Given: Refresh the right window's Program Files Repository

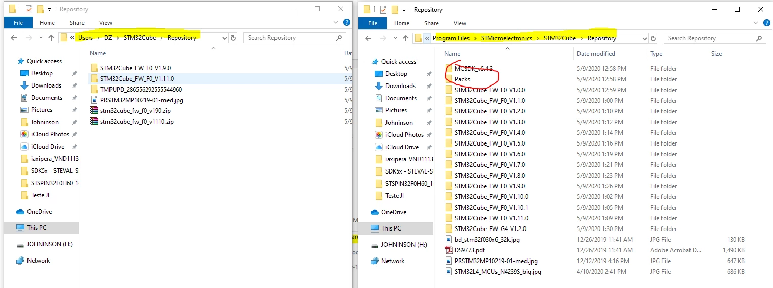Looking at the screenshot, I should coord(654,38).
